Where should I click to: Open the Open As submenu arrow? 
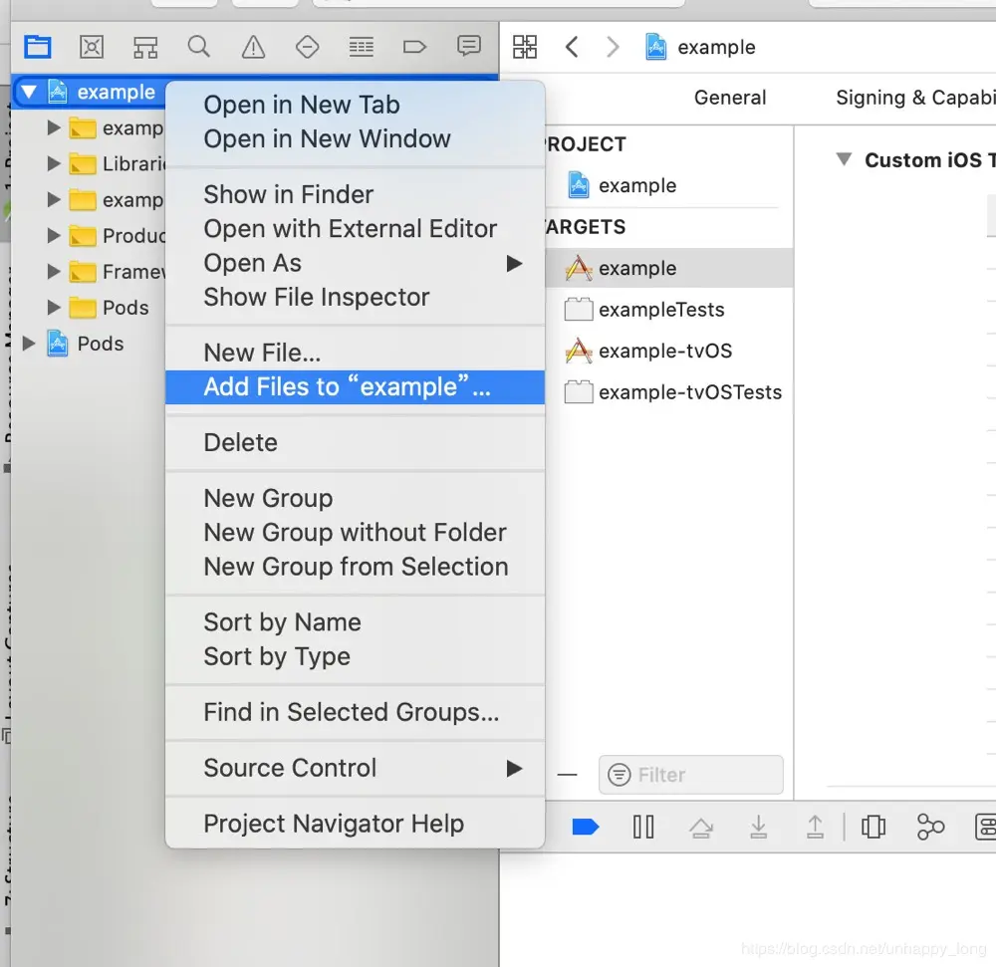click(515, 264)
